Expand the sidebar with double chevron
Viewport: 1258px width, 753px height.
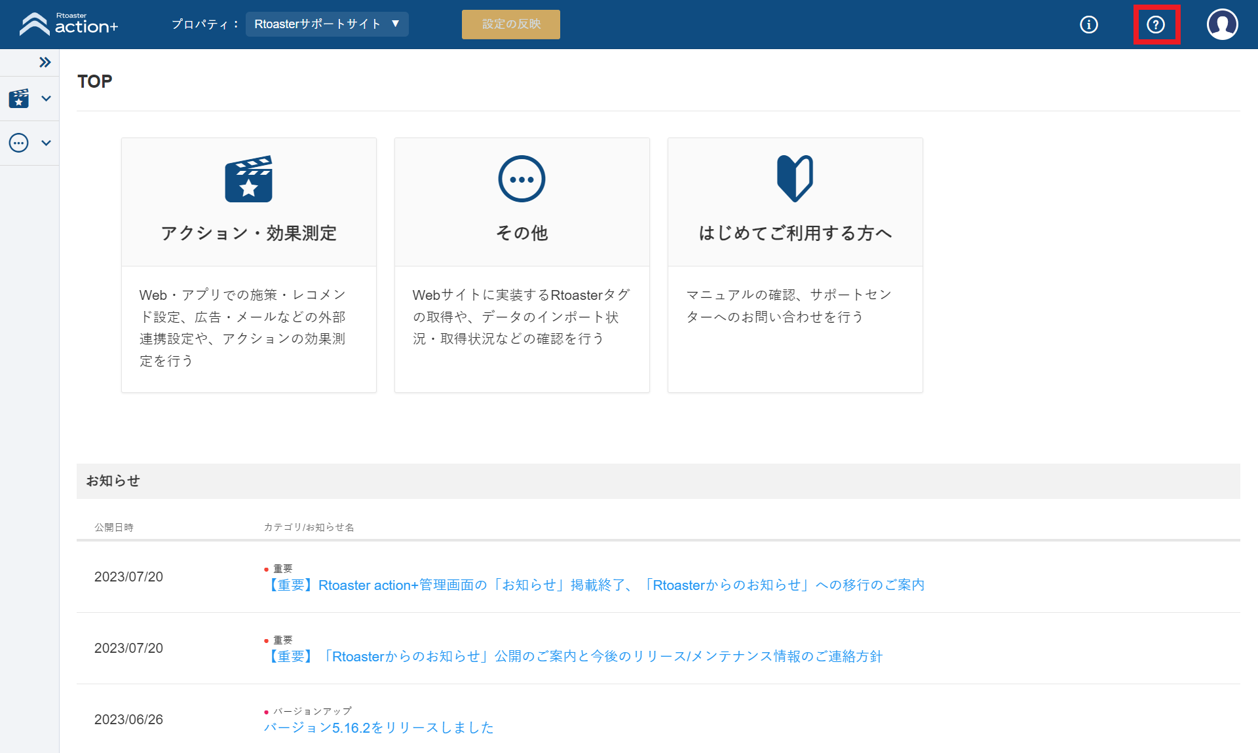tap(45, 62)
